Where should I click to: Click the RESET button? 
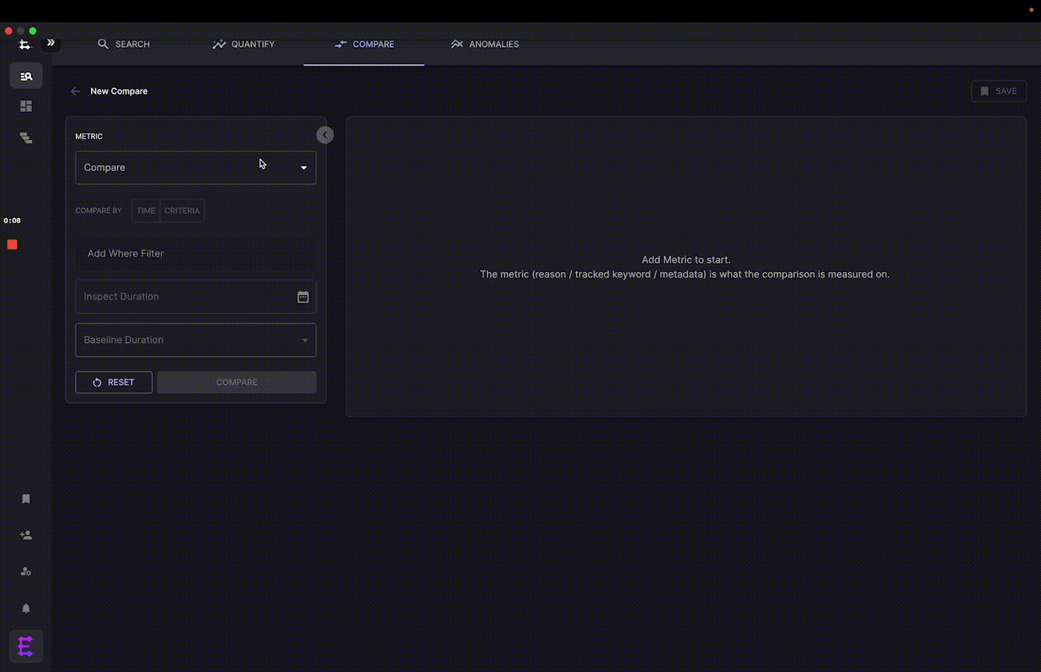click(x=114, y=383)
